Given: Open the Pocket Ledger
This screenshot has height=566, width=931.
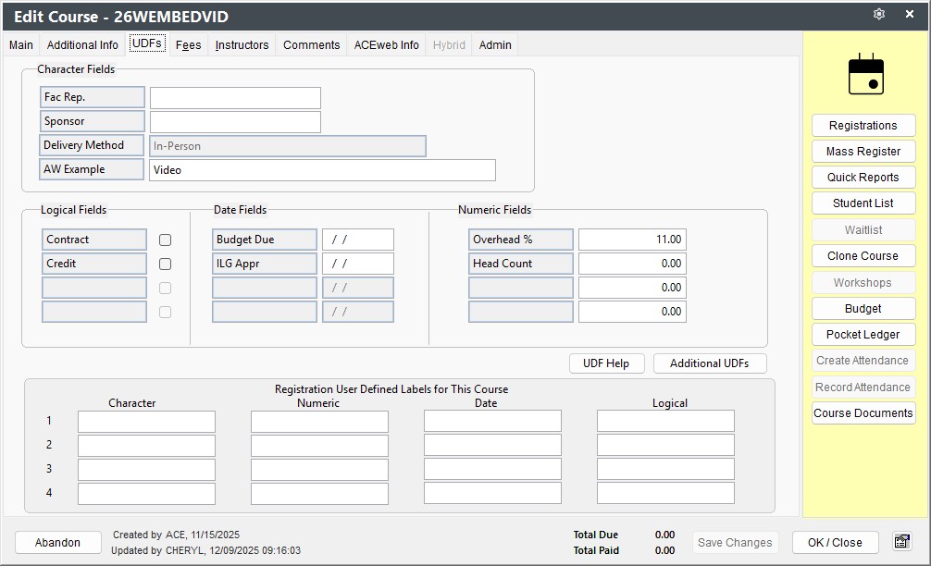Looking at the screenshot, I should tap(863, 335).
